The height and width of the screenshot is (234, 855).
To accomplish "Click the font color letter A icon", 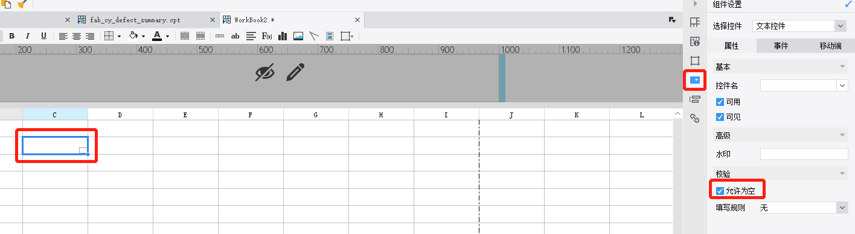I will pyautogui.click(x=157, y=36).
